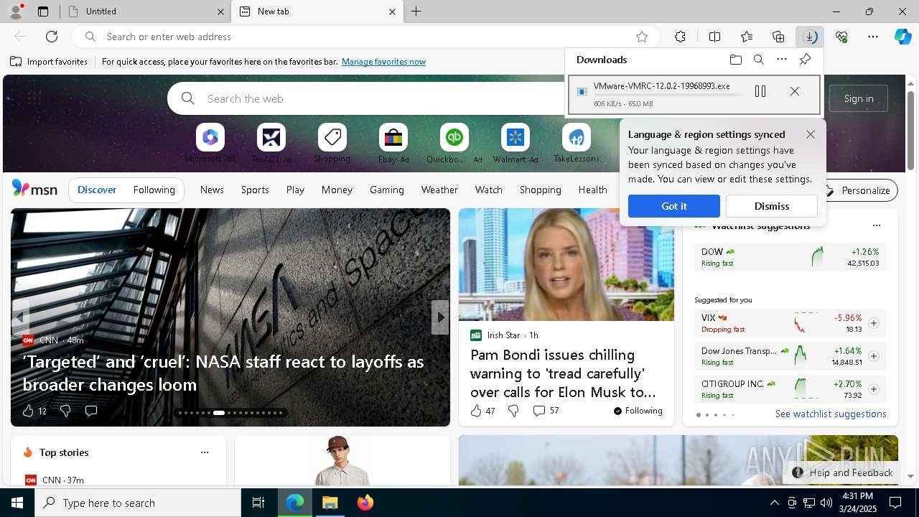Open more options in Downloads panel
The height and width of the screenshot is (517, 919).
click(x=782, y=60)
